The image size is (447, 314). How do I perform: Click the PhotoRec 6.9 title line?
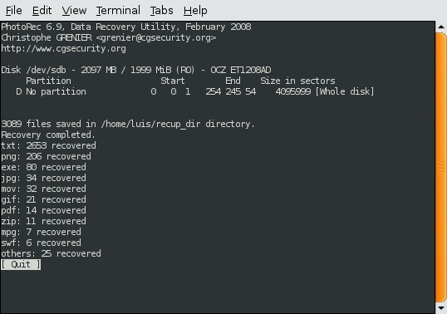click(x=126, y=27)
